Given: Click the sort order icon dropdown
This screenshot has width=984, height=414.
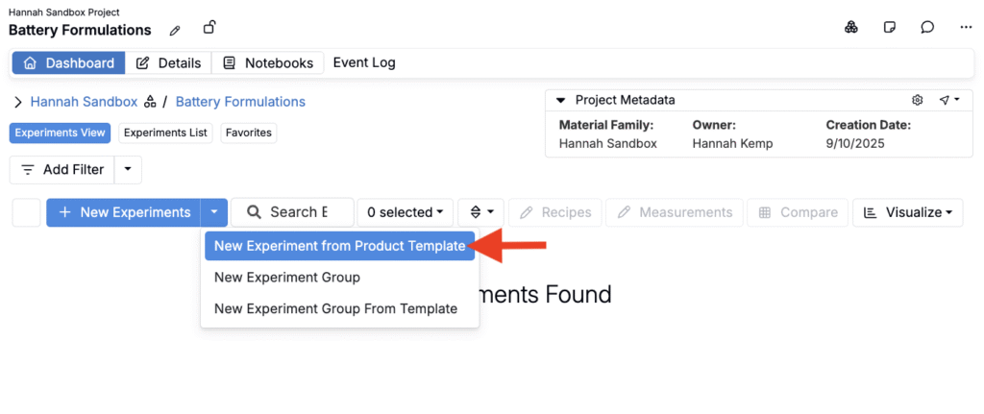Looking at the screenshot, I should tap(480, 212).
